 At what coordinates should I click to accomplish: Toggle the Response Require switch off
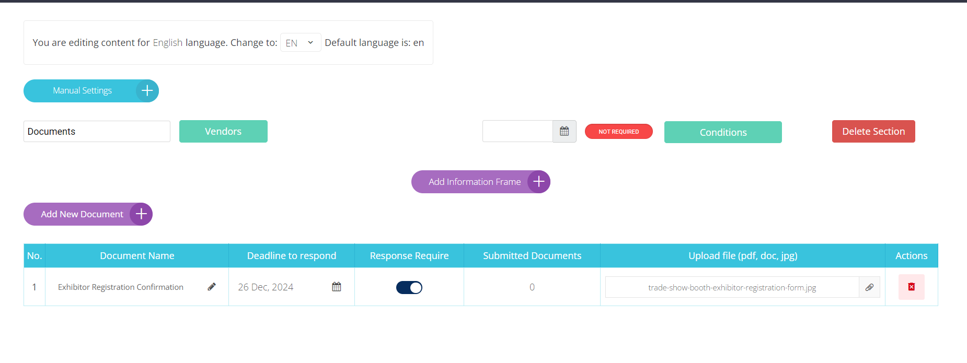pos(409,287)
